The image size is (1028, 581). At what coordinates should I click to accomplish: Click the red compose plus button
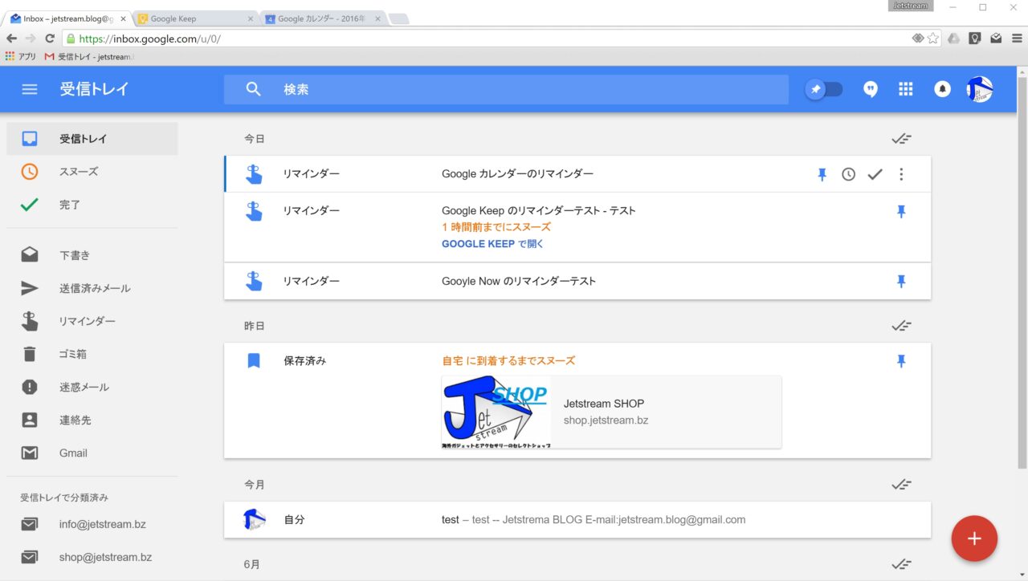973,538
